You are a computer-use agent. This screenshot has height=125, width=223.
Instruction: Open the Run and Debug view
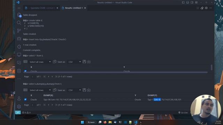(x=19, y=39)
